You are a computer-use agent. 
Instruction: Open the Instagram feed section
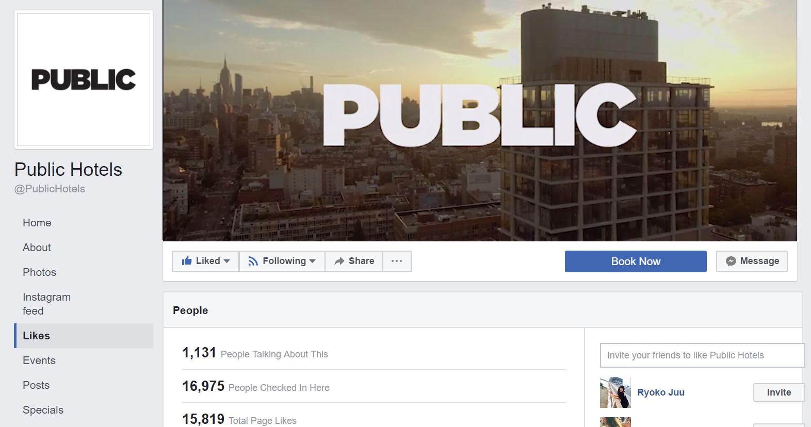[46, 304]
